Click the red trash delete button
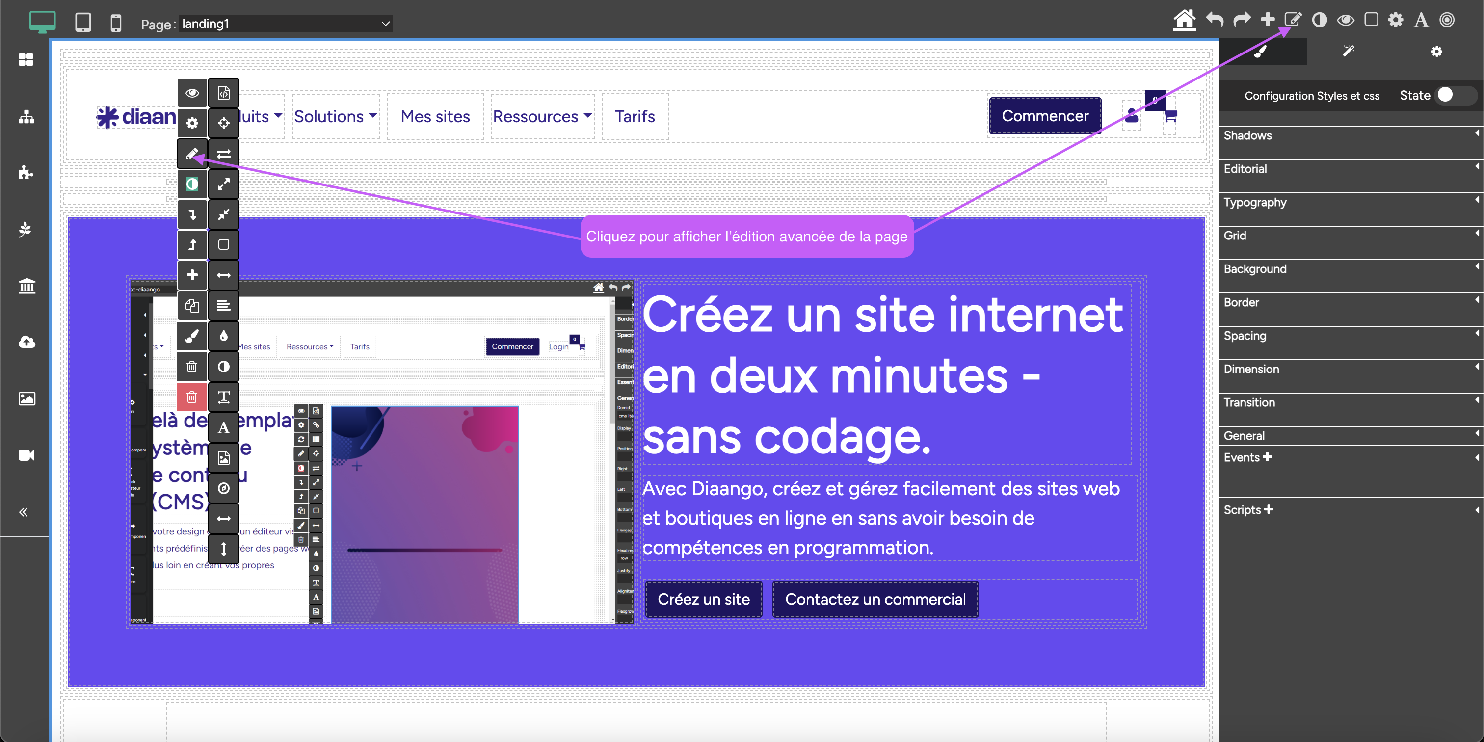 (x=192, y=397)
